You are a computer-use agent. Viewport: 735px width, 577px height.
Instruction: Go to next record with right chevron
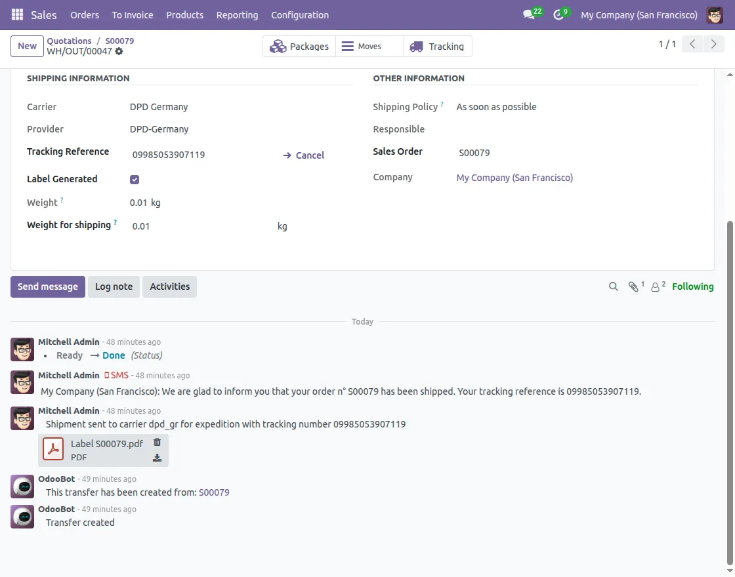[x=713, y=44]
